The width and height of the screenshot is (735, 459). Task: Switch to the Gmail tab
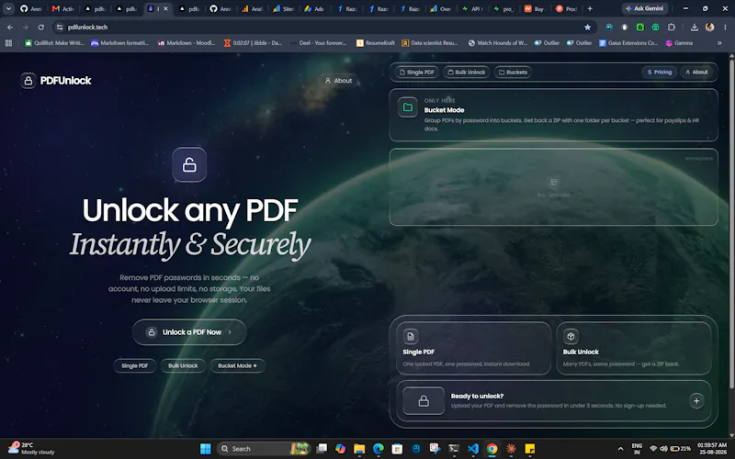63,8
